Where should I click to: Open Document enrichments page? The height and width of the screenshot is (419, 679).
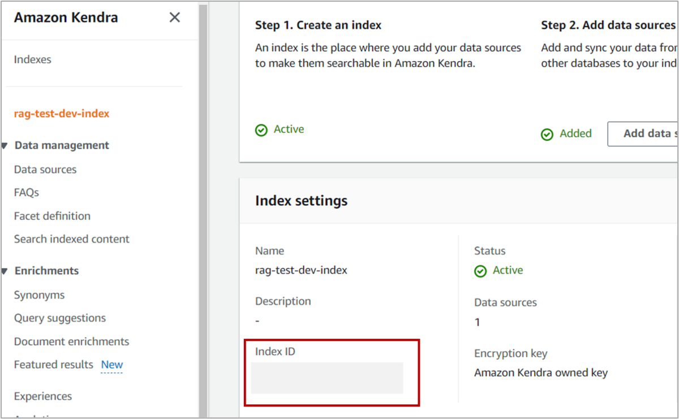pos(72,342)
